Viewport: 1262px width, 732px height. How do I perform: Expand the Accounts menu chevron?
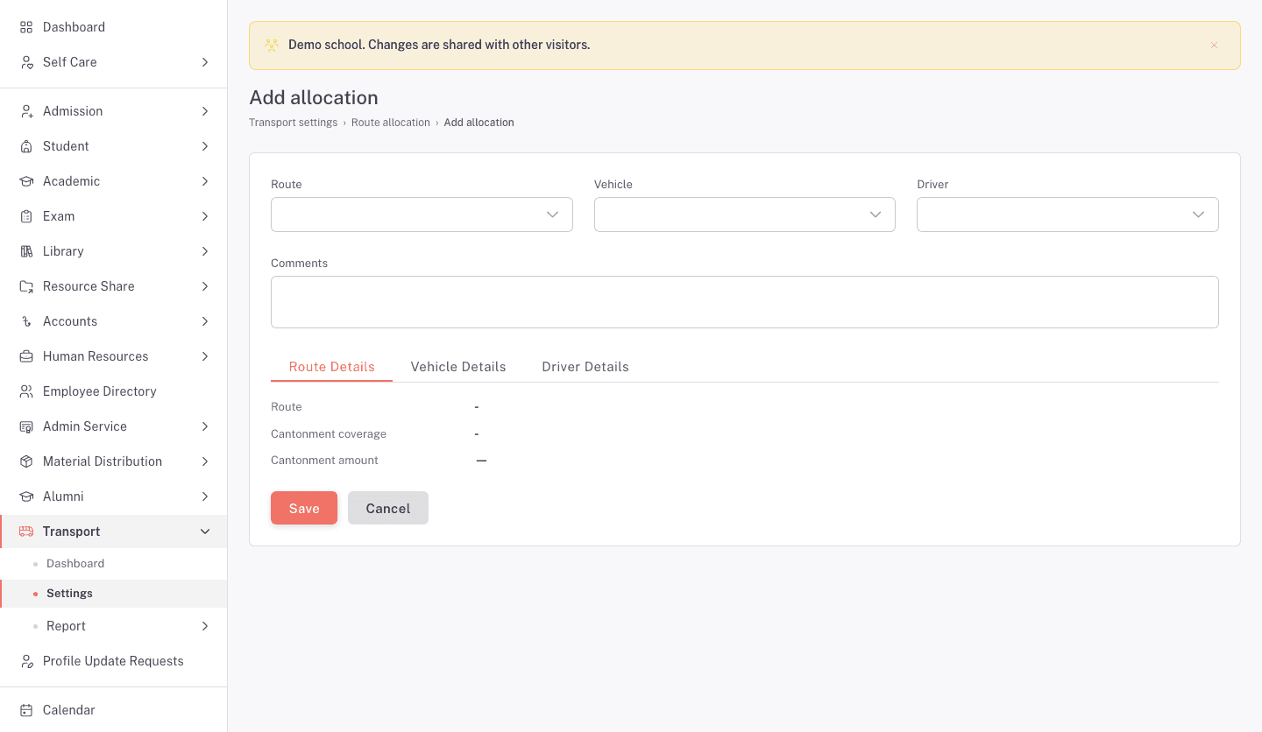pos(205,321)
